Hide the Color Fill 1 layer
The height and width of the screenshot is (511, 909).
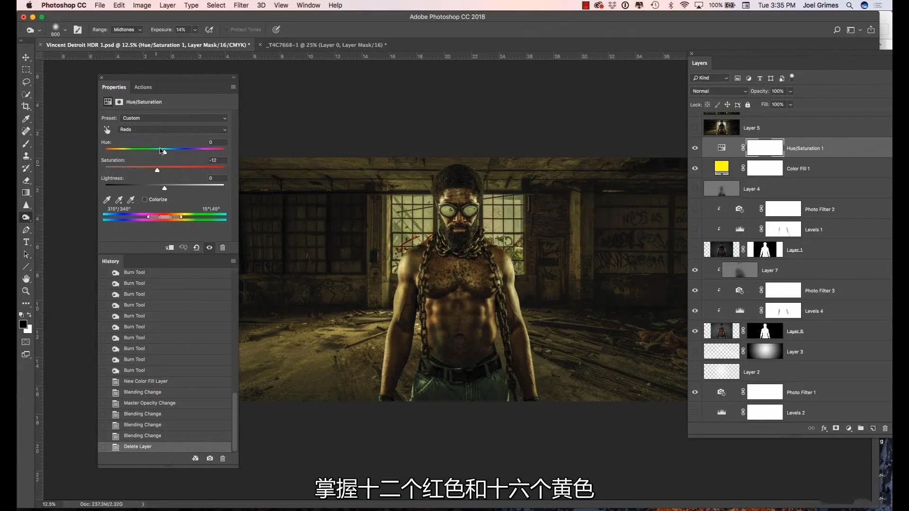(x=695, y=168)
